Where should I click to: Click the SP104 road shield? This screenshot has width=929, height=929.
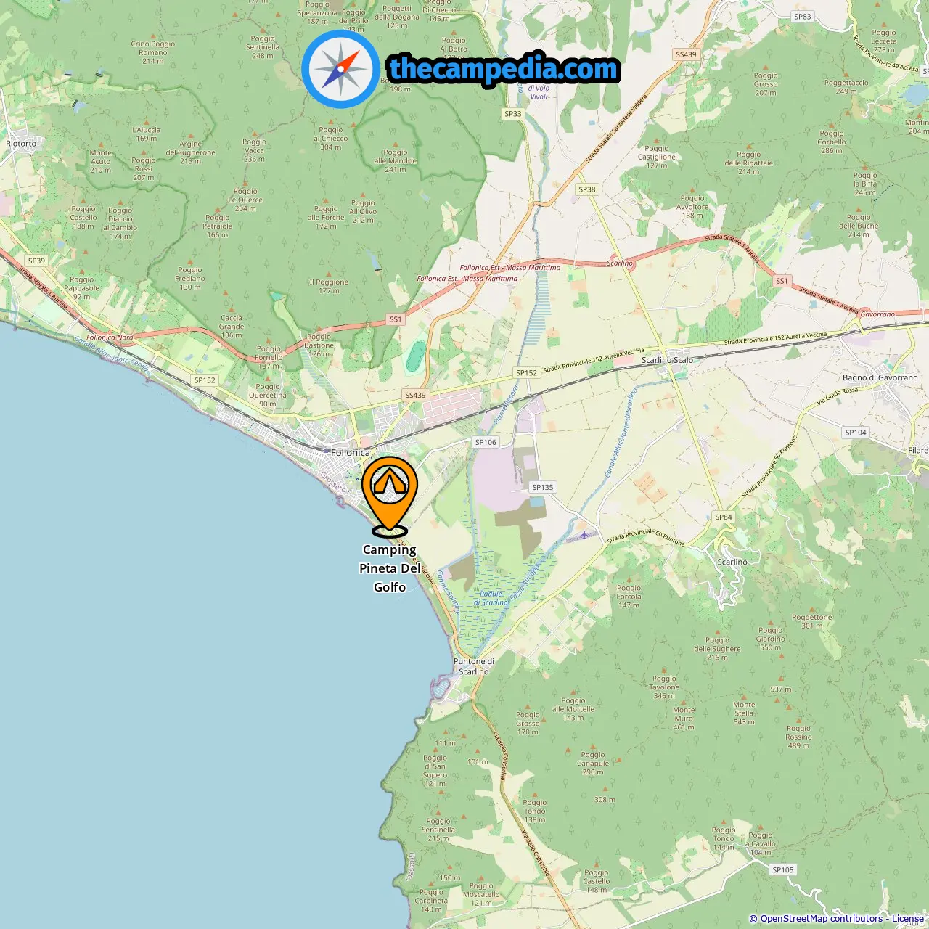click(x=856, y=432)
